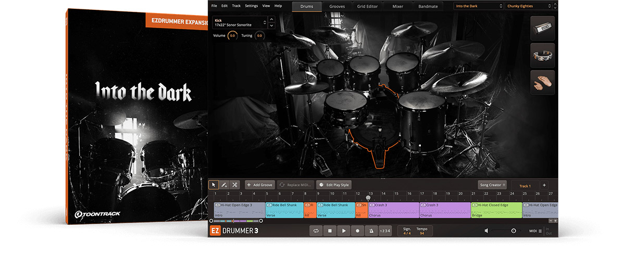Open the Help menu
This screenshot has height=254, width=625.
(278, 6)
